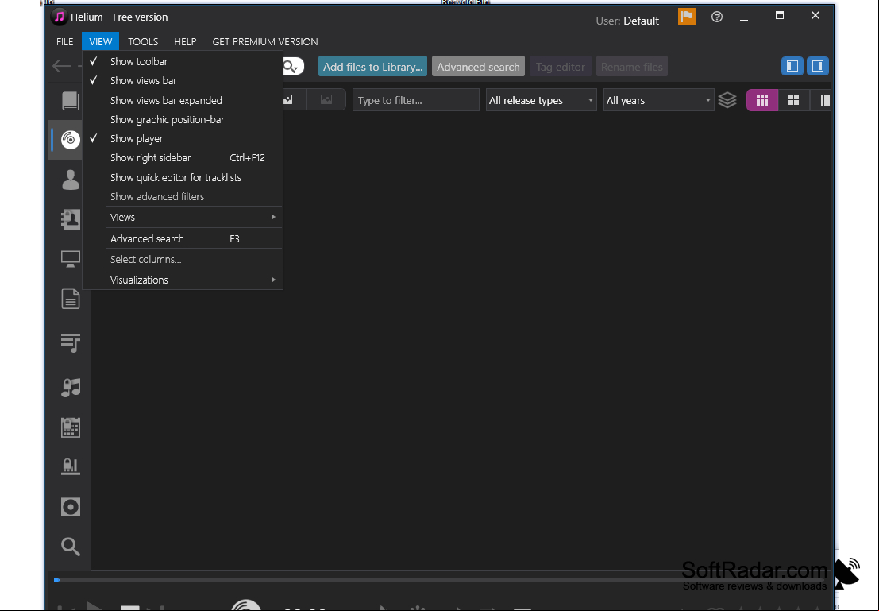Screen dimensions: 879x611
Task: Click the Rename files button
Action: 632,67
